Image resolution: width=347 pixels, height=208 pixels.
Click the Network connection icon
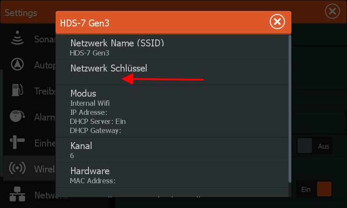tap(17, 195)
